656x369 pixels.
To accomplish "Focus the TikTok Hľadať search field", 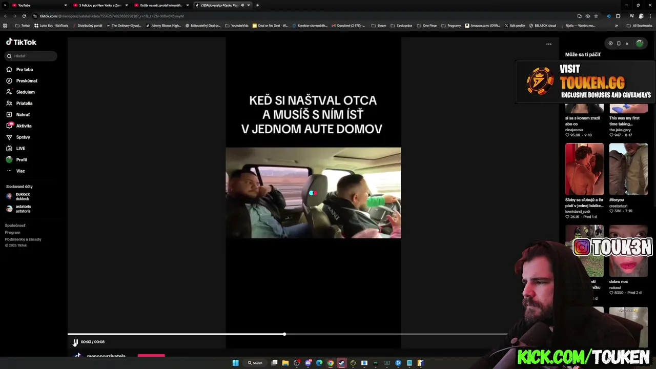I will (x=31, y=56).
